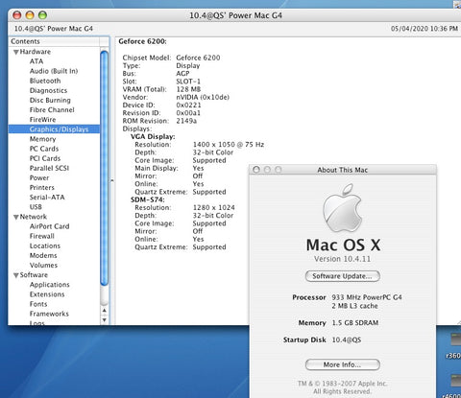Image resolution: width=461 pixels, height=398 pixels.
Task: Select Extensions under Software
Action: (x=47, y=294)
